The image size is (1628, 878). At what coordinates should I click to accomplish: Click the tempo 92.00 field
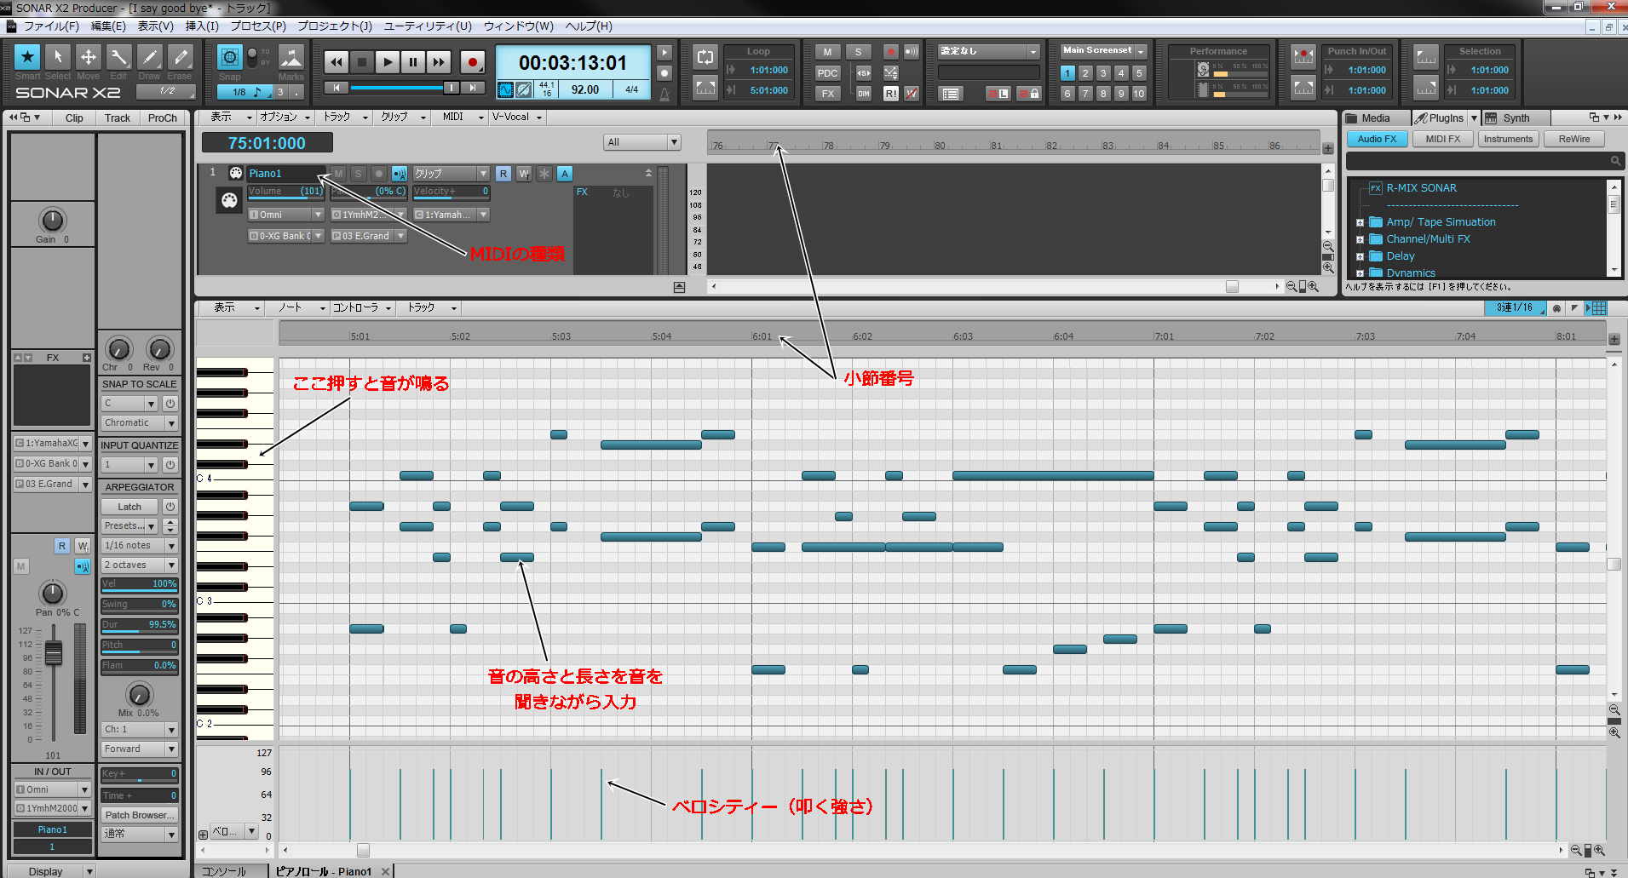pyautogui.click(x=585, y=89)
